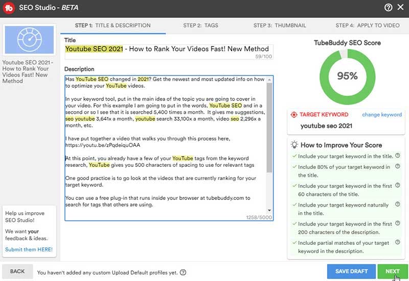Switch to Step 2: Tags tab

point(200,25)
